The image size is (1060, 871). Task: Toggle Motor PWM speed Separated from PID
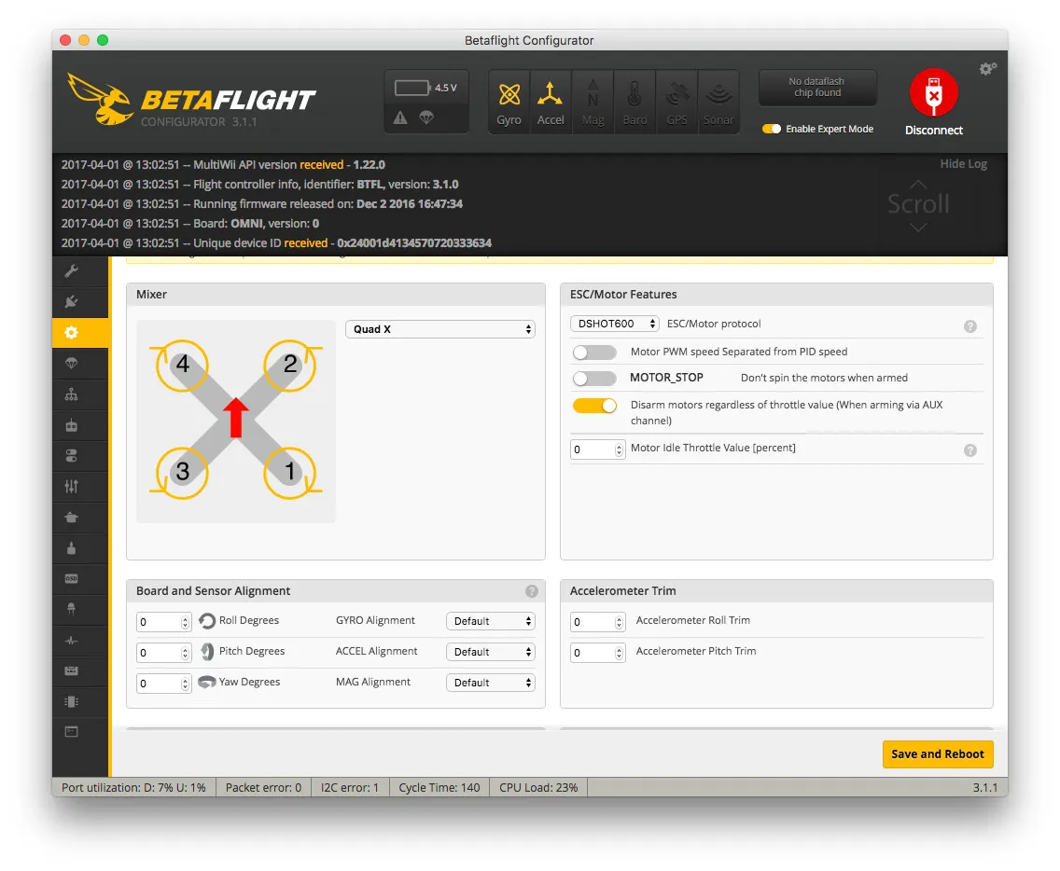[594, 353]
